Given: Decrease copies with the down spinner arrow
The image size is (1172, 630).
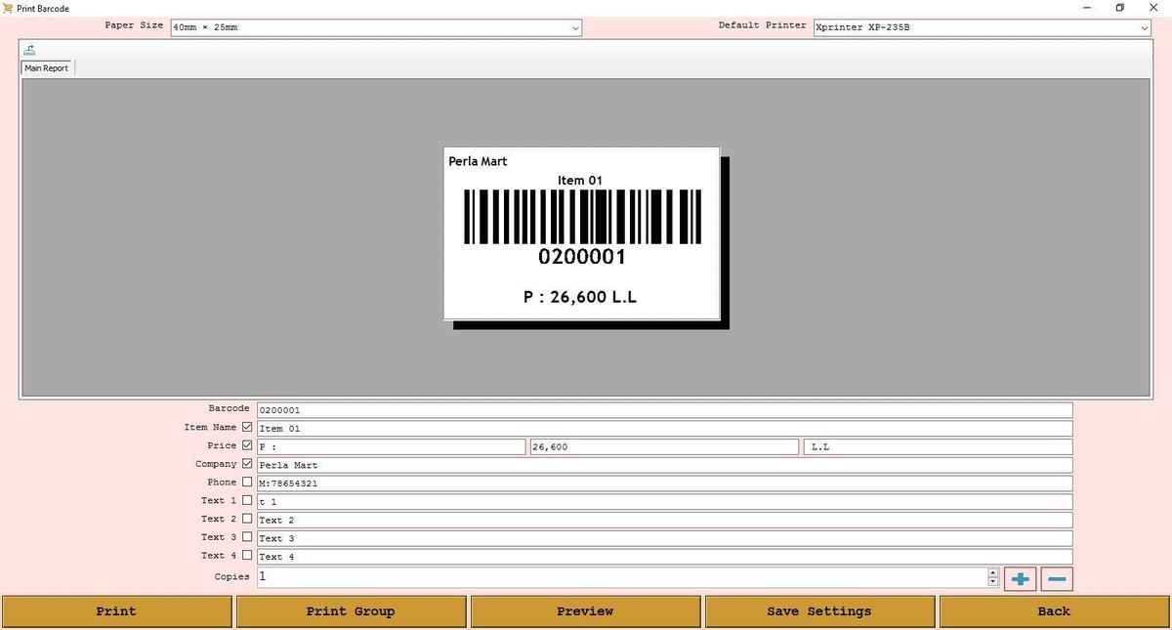Looking at the screenshot, I should tap(993, 582).
